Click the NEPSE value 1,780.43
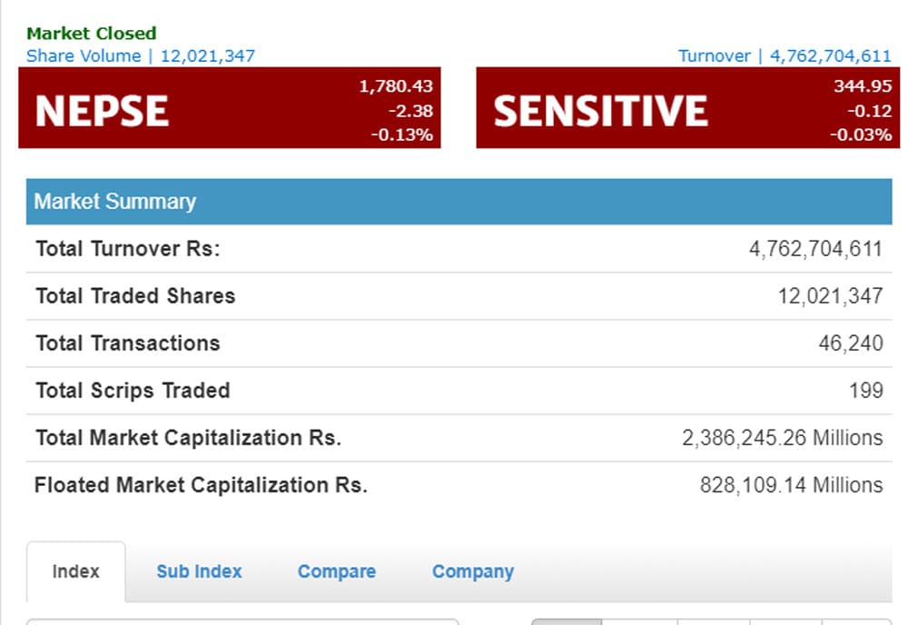 point(396,85)
